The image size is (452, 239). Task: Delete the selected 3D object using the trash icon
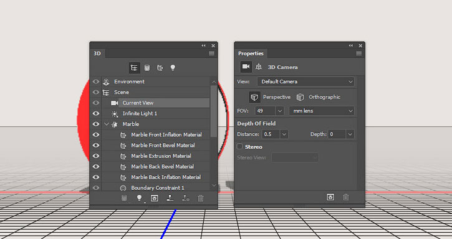(x=201, y=198)
